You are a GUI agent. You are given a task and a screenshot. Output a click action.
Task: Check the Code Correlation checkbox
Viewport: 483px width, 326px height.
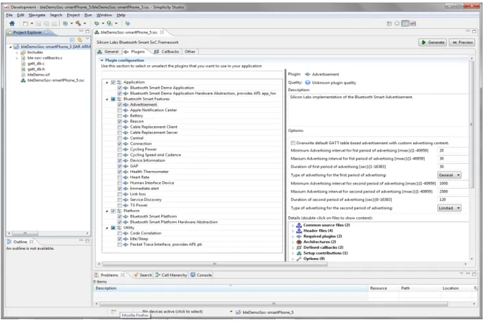pyautogui.click(x=119, y=233)
